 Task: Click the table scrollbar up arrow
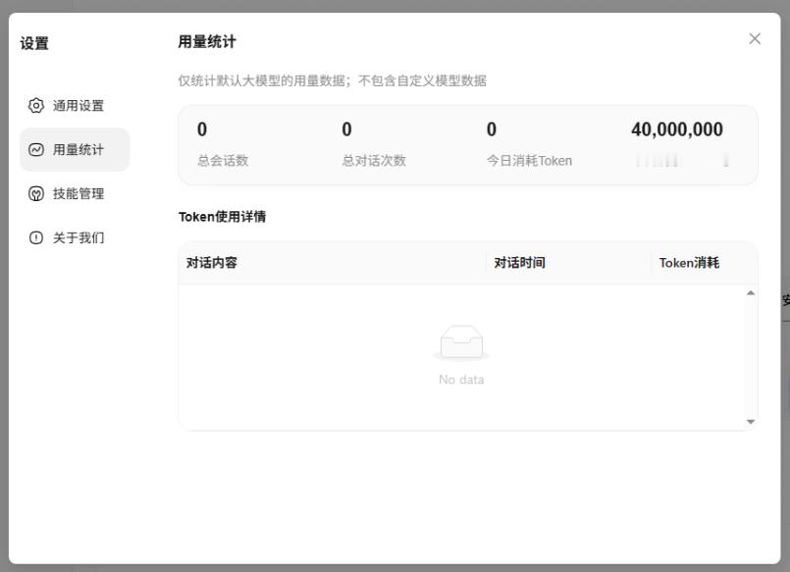pyautogui.click(x=750, y=292)
